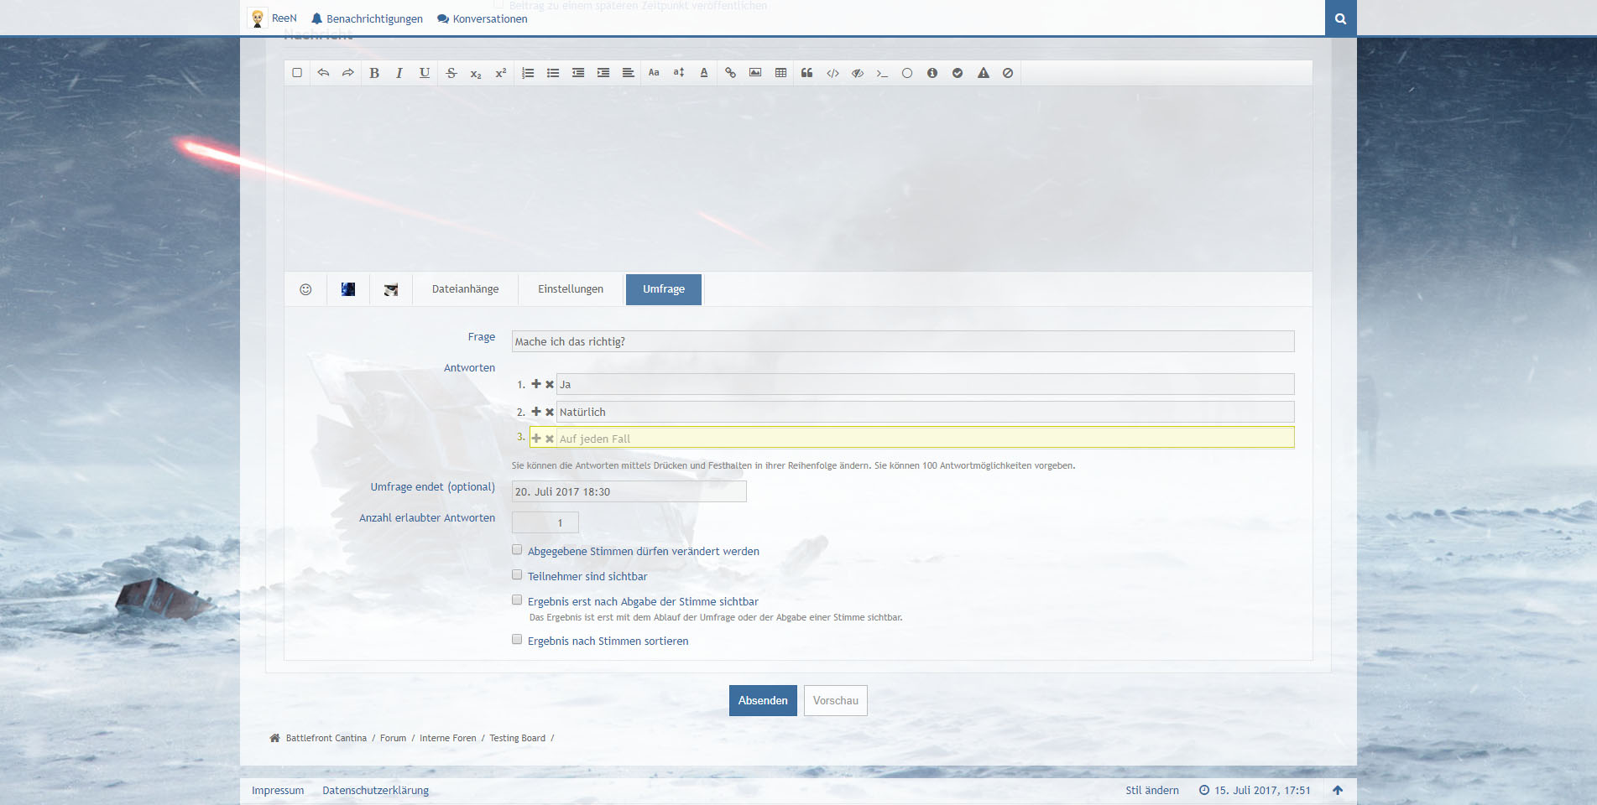Open the text color picker
The image size is (1597, 805).
(x=704, y=73)
